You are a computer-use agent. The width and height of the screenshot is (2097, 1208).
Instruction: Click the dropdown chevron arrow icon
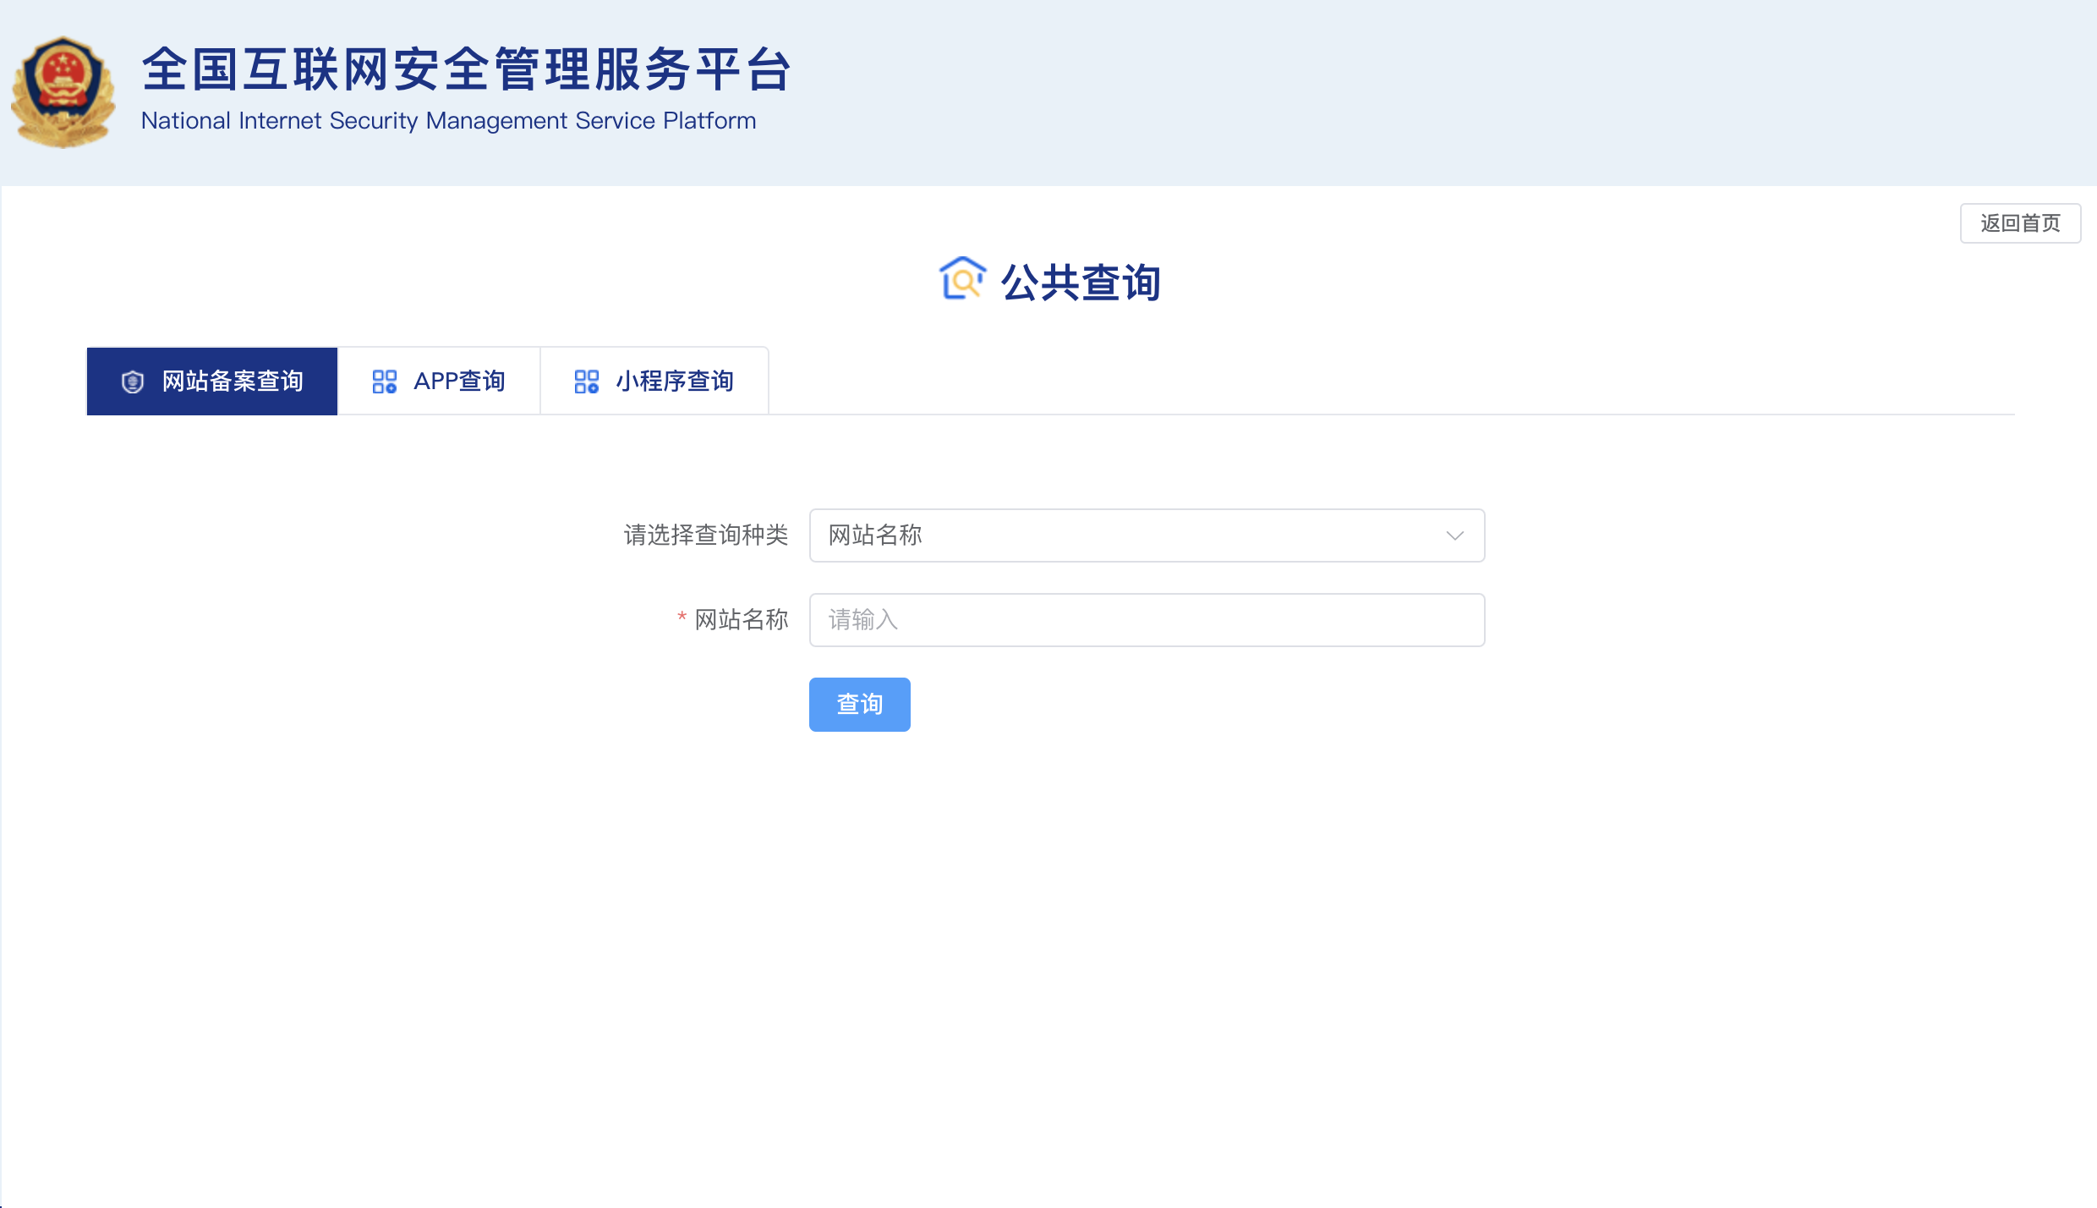click(1454, 535)
